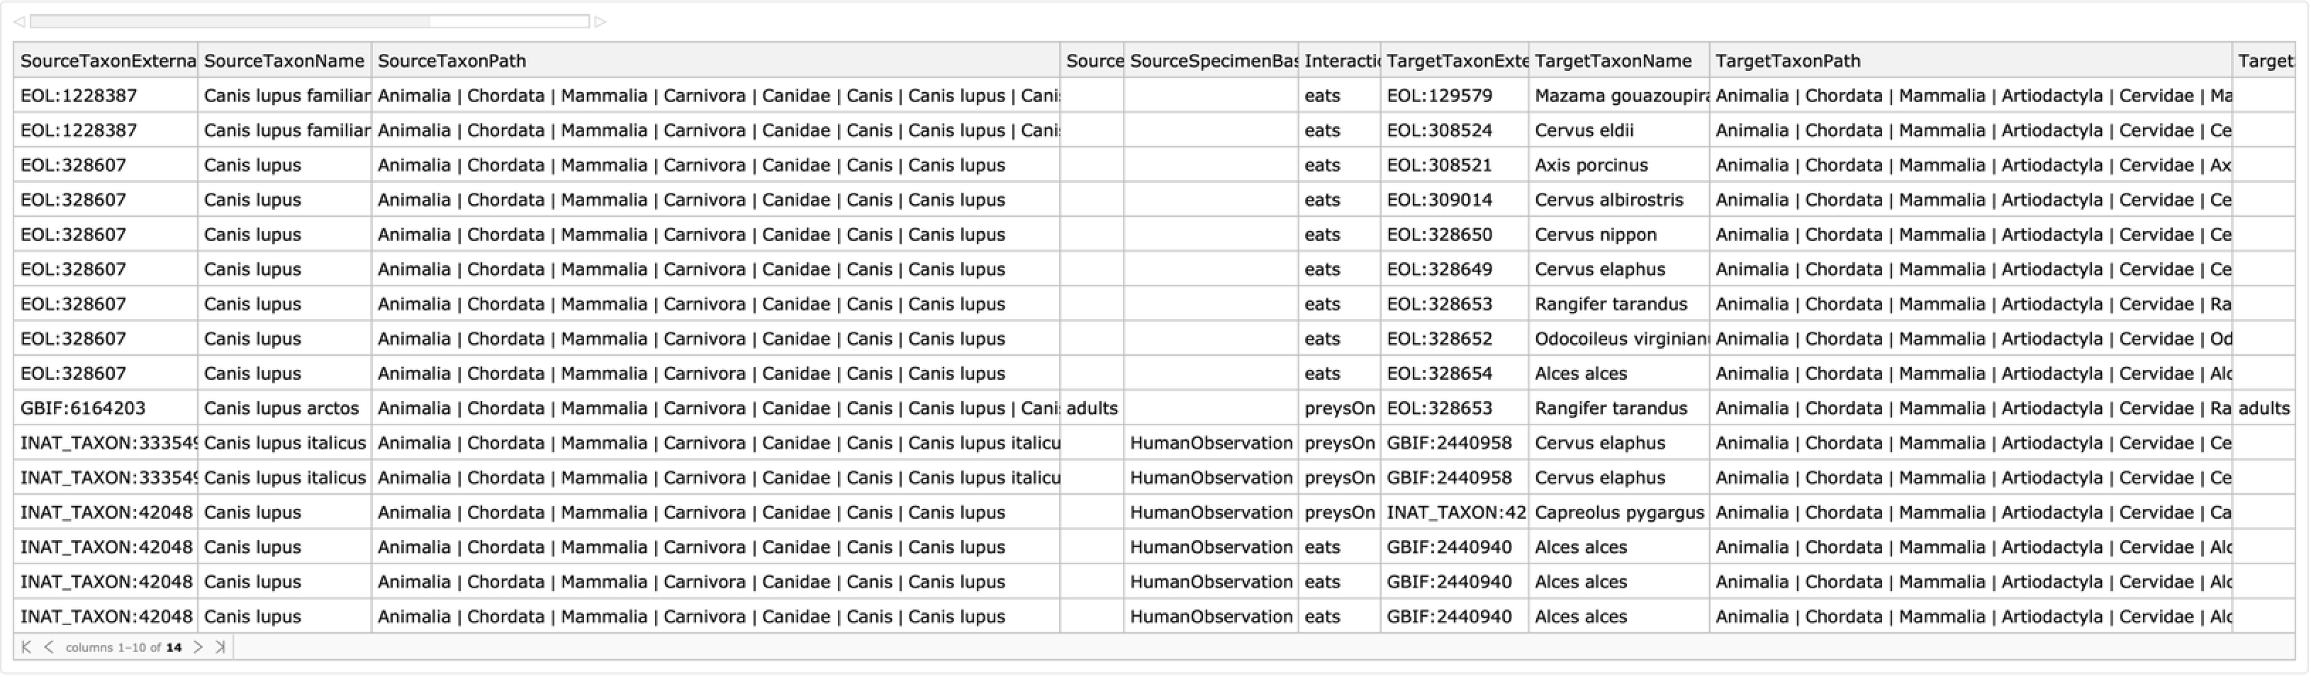
Task: Click the Cervus albirostris cell
Action: [x=1608, y=200]
